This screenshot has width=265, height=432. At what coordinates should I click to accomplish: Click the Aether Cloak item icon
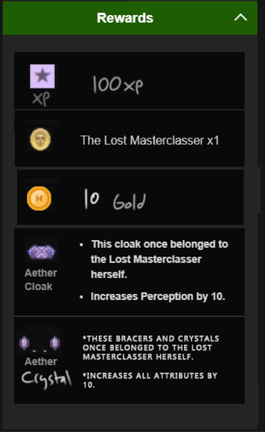coord(42,252)
